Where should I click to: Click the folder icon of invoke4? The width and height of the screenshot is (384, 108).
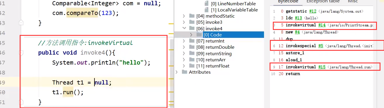coord(192,28)
